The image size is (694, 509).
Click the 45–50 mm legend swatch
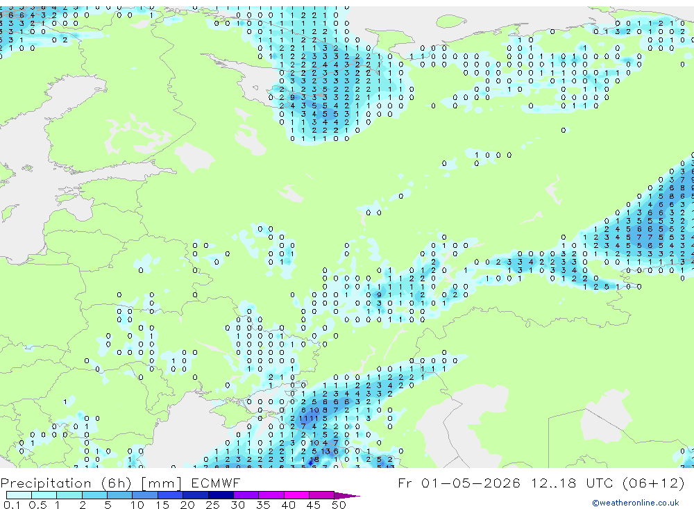click(x=321, y=495)
